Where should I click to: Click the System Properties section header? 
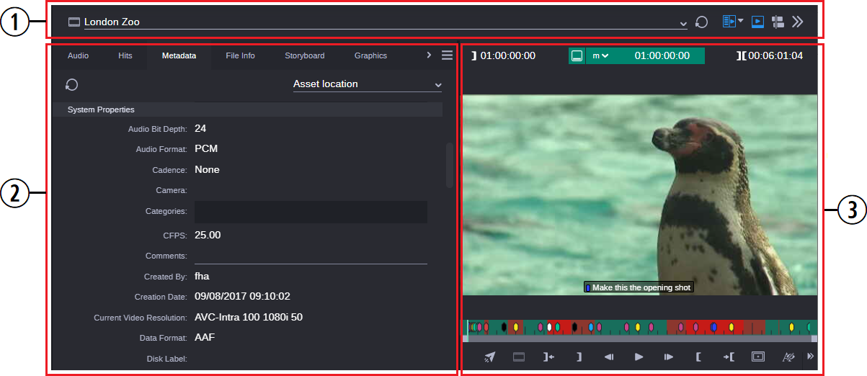coord(247,109)
